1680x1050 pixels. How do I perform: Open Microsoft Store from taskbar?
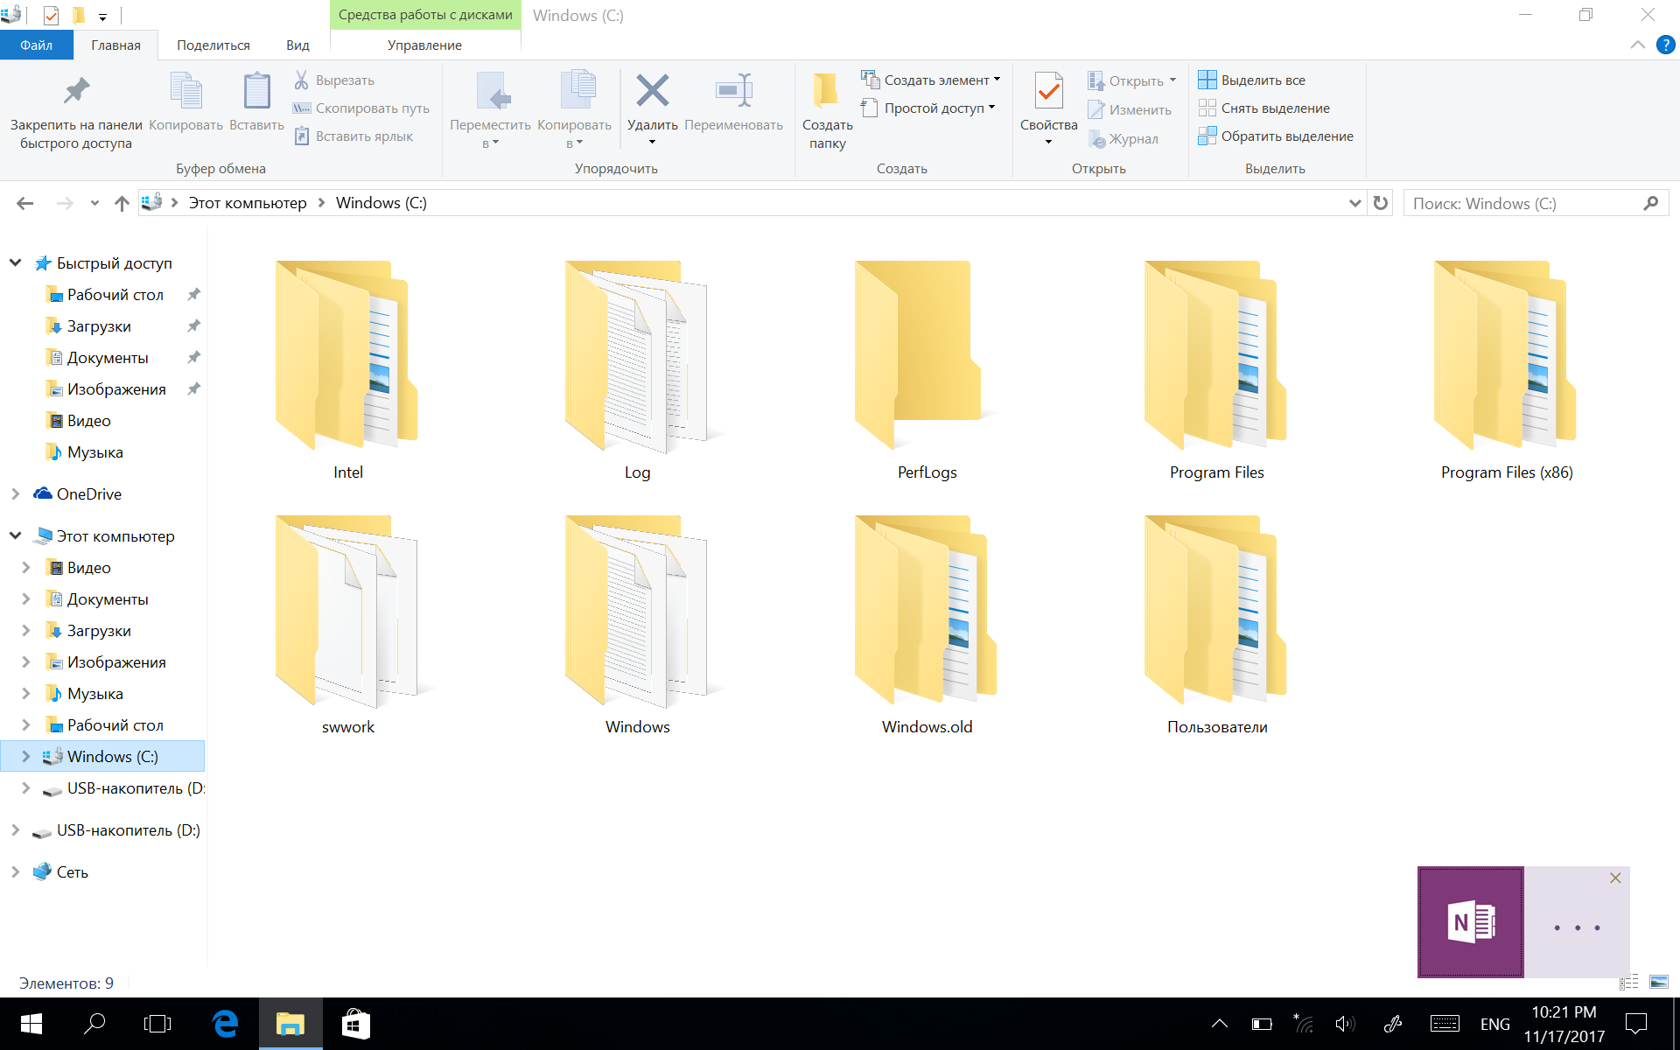pyautogui.click(x=355, y=1024)
